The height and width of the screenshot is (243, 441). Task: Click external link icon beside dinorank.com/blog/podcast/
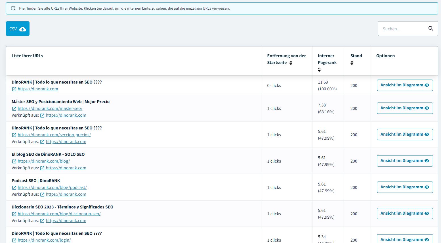coord(14,188)
